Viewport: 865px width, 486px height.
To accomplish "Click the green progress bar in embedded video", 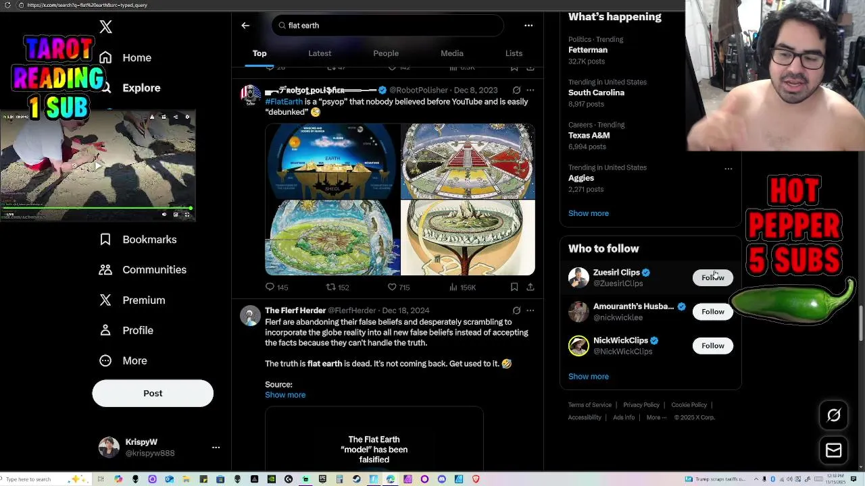I will click(97, 209).
